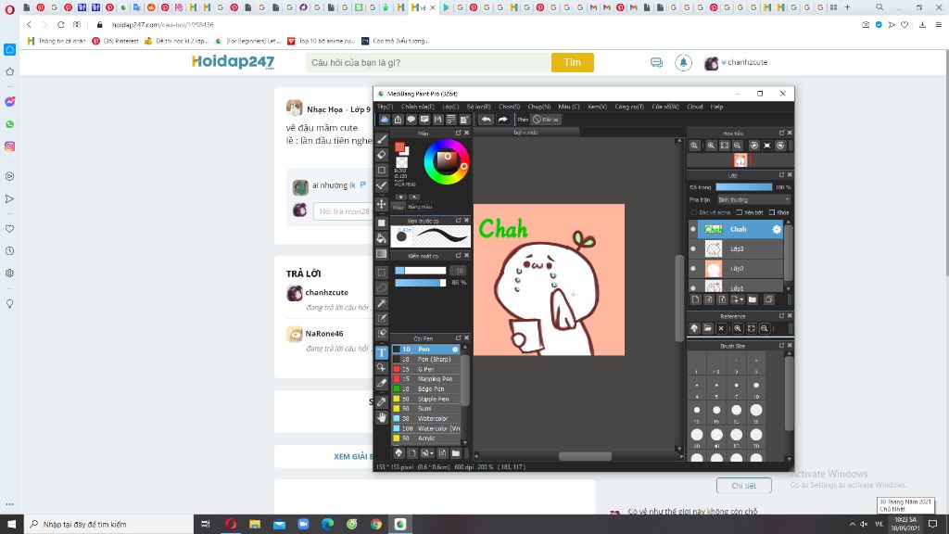Click the brush size slider
The image size is (949, 534).
click(421, 271)
